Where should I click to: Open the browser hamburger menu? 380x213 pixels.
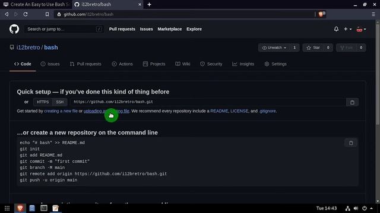pos(373,14)
